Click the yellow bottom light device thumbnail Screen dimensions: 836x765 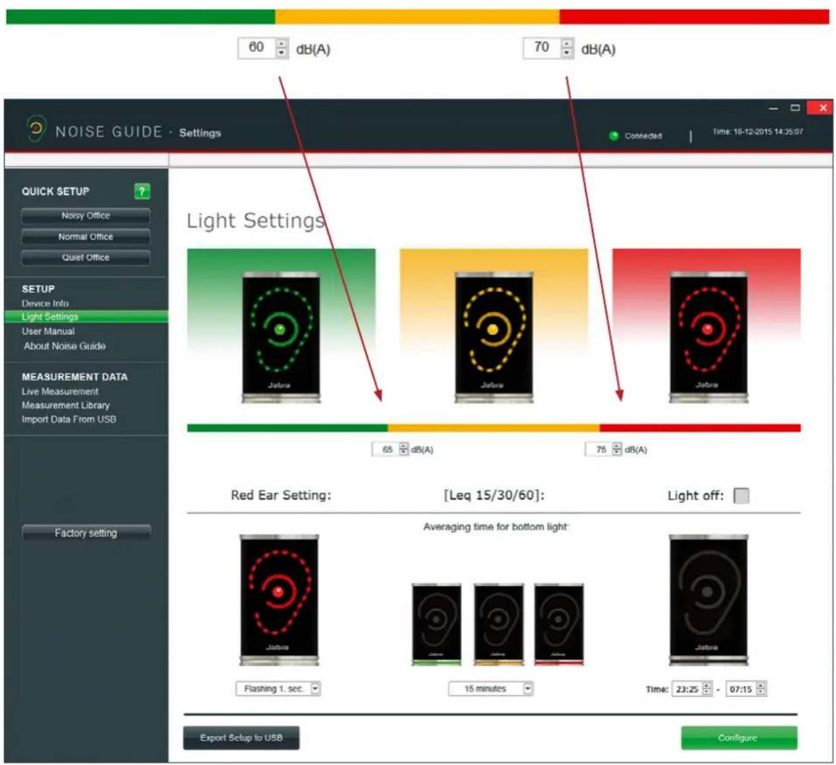click(x=499, y=624)
